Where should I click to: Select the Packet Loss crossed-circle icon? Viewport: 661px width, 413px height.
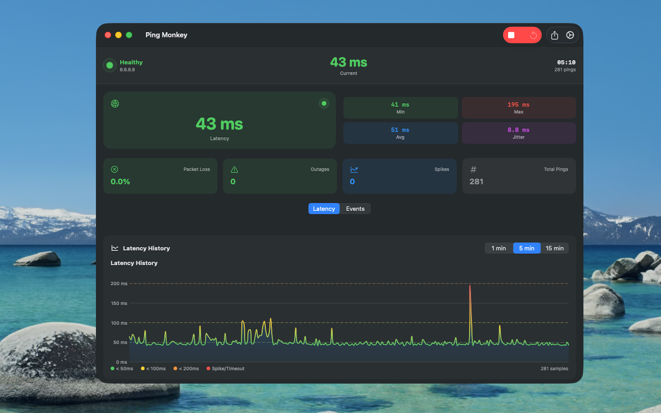114,169
